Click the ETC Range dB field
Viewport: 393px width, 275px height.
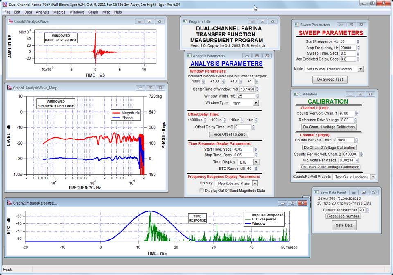250,168
